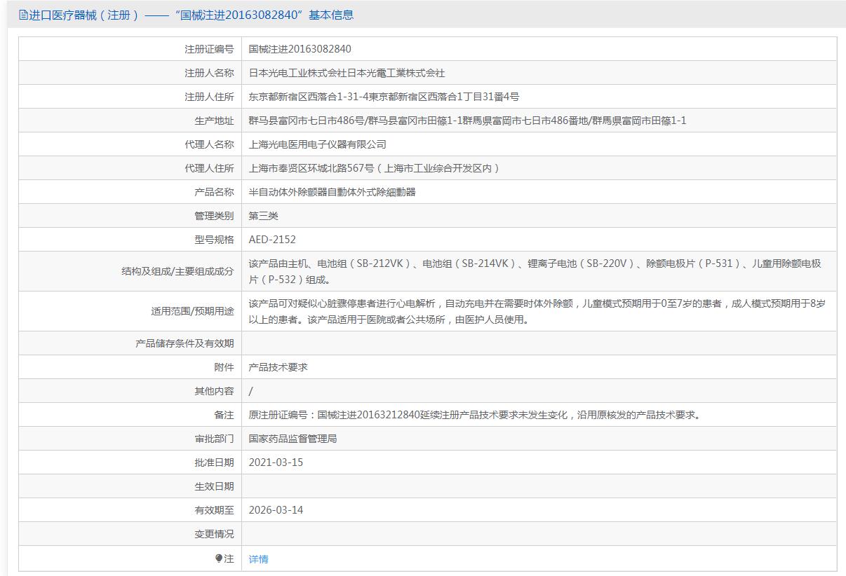
Task: Click the lightbulb icon beside 注
Action: point(219,558)
